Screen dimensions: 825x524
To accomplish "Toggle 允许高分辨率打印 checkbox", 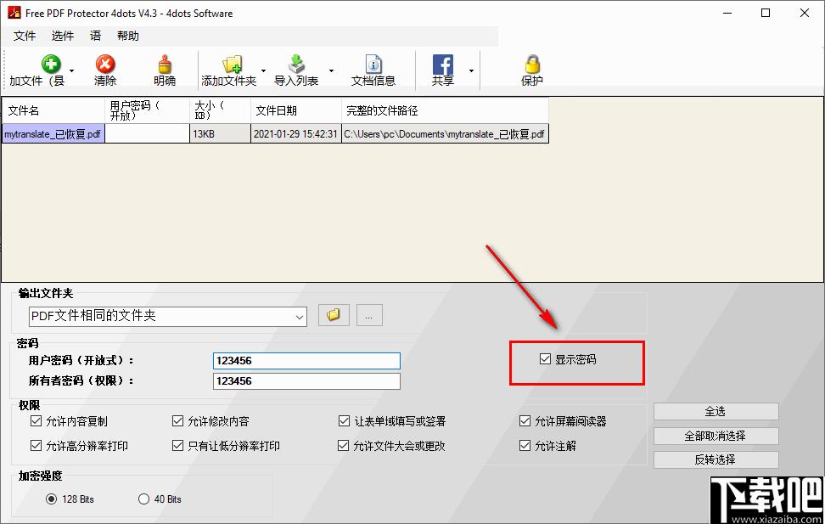I will pyautogui.click(x=36, y=446).
